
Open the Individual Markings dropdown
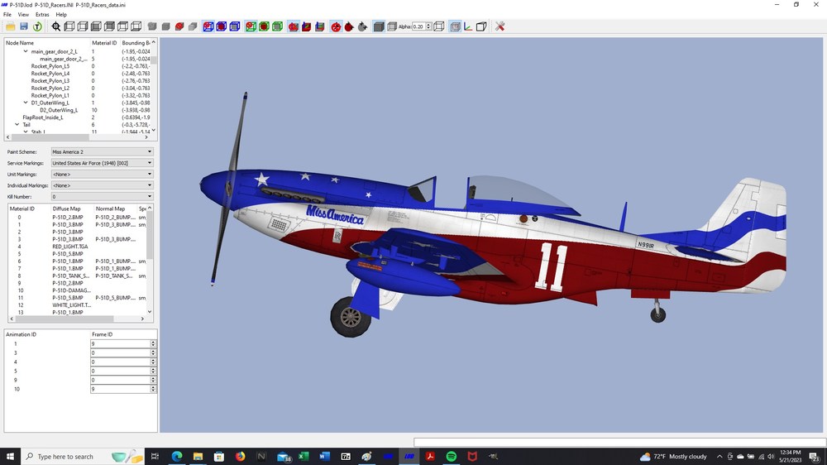tap(102, 185)
